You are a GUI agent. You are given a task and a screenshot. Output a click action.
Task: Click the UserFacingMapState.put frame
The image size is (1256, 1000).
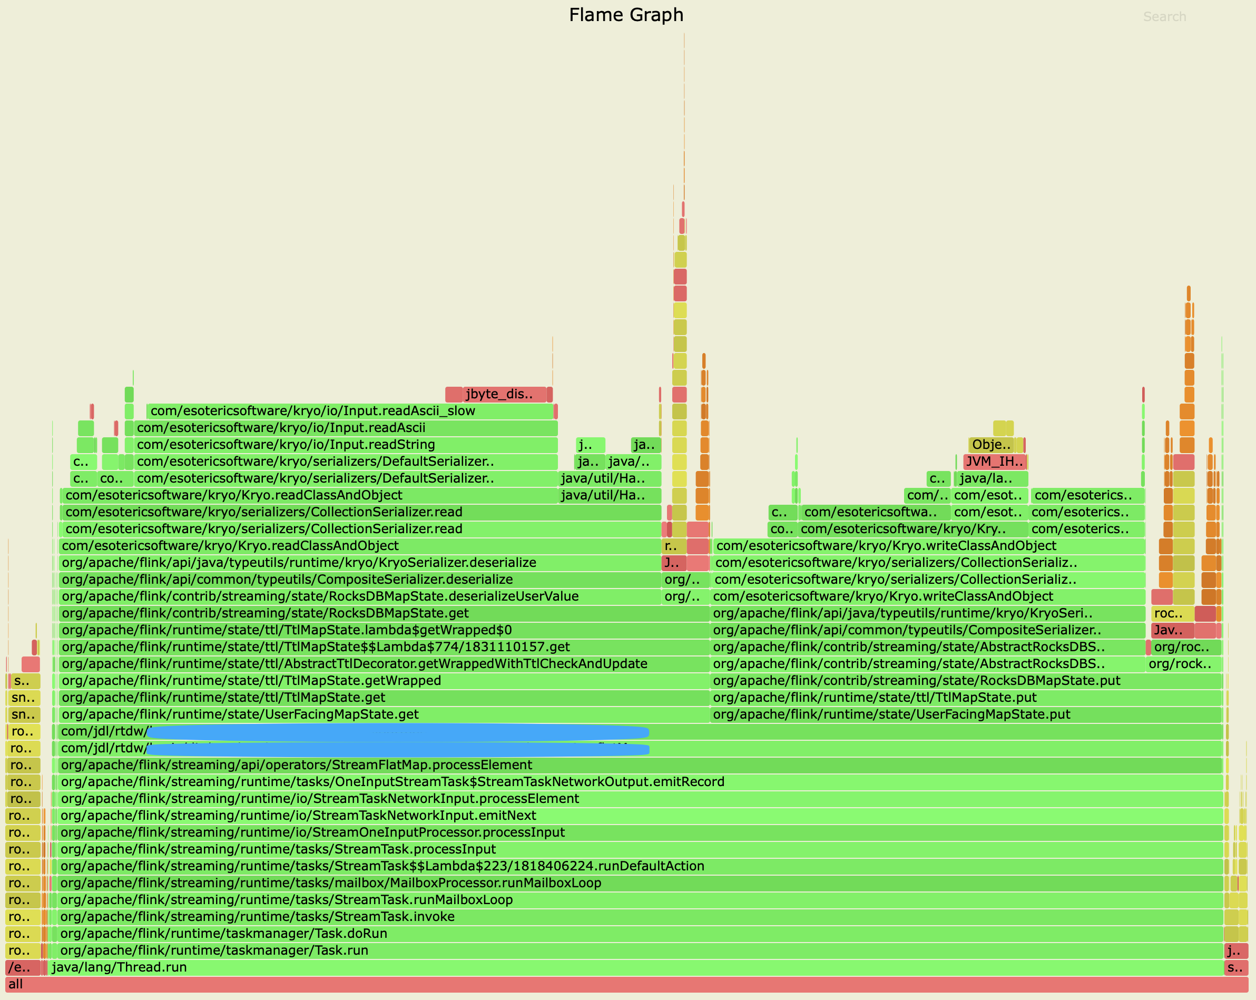(x=965, y=714)
